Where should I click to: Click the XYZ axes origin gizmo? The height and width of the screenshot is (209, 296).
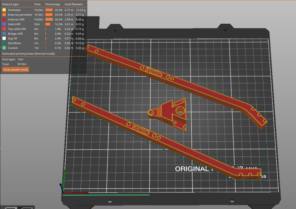coord(63,192)
